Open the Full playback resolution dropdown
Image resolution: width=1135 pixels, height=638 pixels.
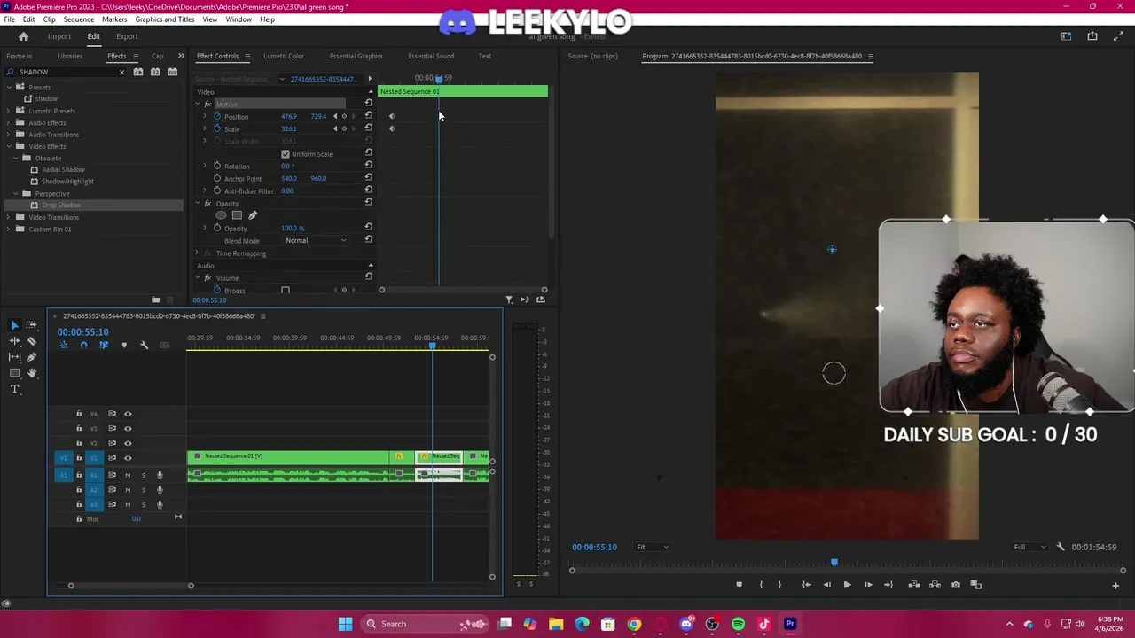click(x=1030, y=547)
